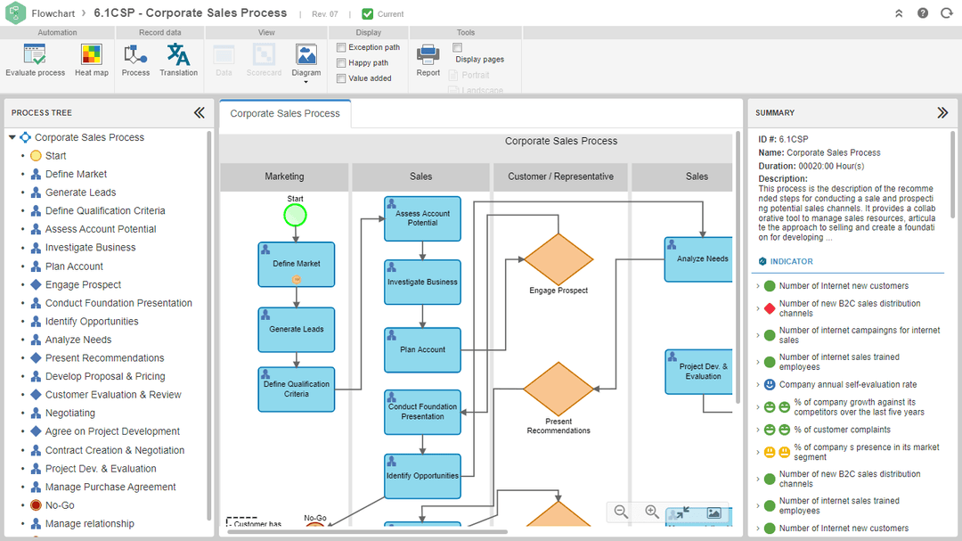Expand the Number of Internet new customers indicator
The width and height of the screenshot is (962, 541).
pos(758,286)
